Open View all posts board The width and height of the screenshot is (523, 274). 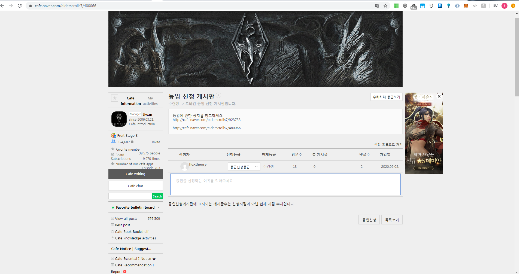tap(126, 219)
